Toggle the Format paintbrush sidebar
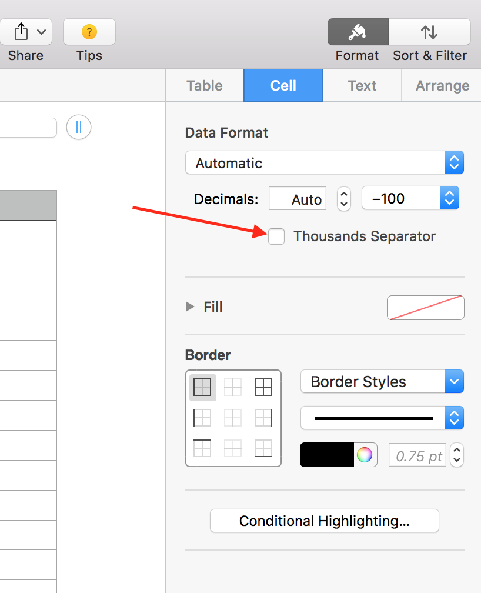This screenshot has height=593, width=481. [x=358, y=32]
